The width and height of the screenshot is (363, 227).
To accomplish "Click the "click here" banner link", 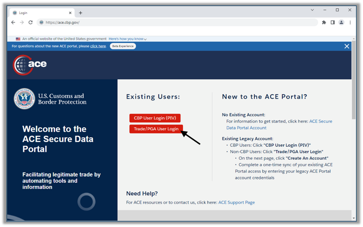I will pos(98,46).
